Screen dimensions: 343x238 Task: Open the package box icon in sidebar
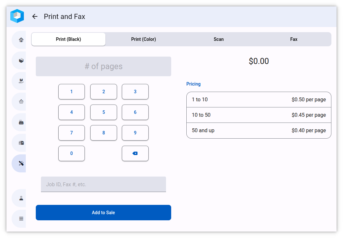[x=21, y=60]
